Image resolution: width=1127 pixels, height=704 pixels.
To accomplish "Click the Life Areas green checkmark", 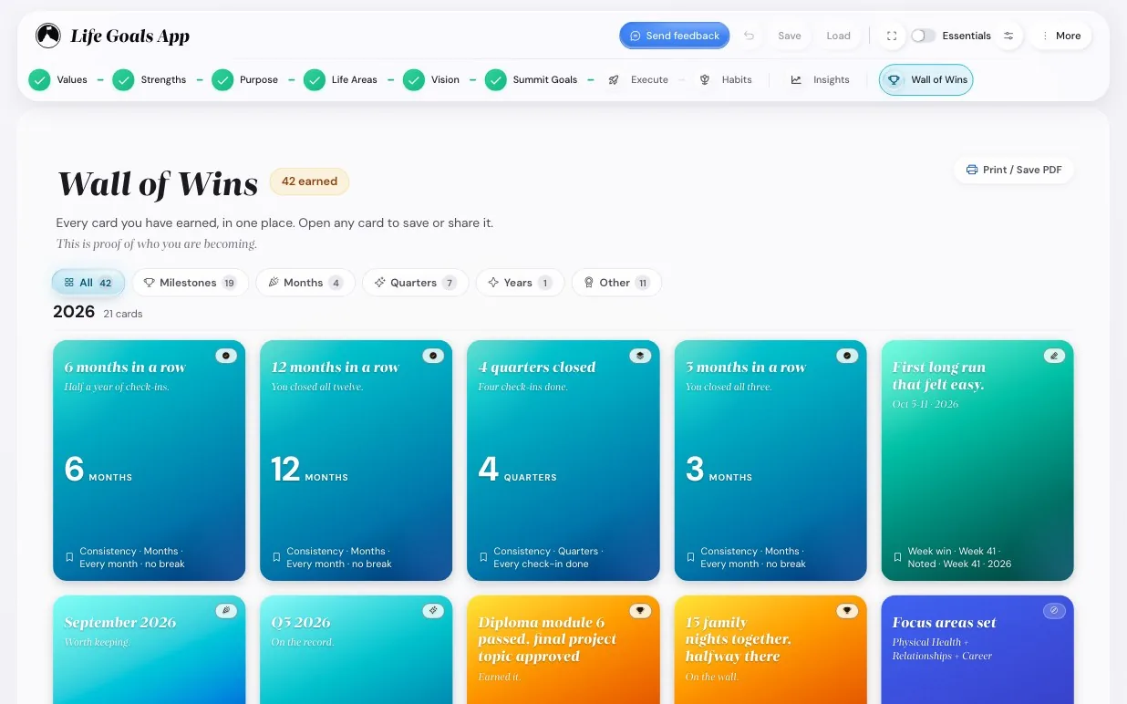I will [x=315, y=80].
